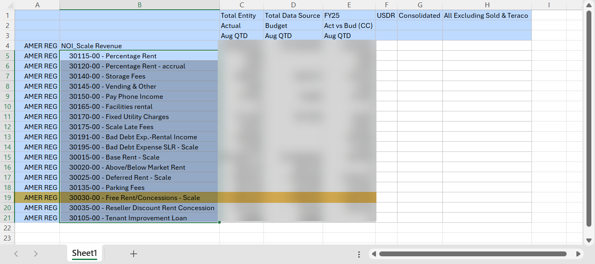The width and height of the screenshot is (595, 264).
Task: Click '30170-00 - Fixed Utility Charges' cell
Action: tap(140, 117)
